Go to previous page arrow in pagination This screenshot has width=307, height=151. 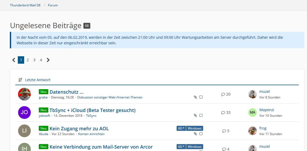(14, 60)
